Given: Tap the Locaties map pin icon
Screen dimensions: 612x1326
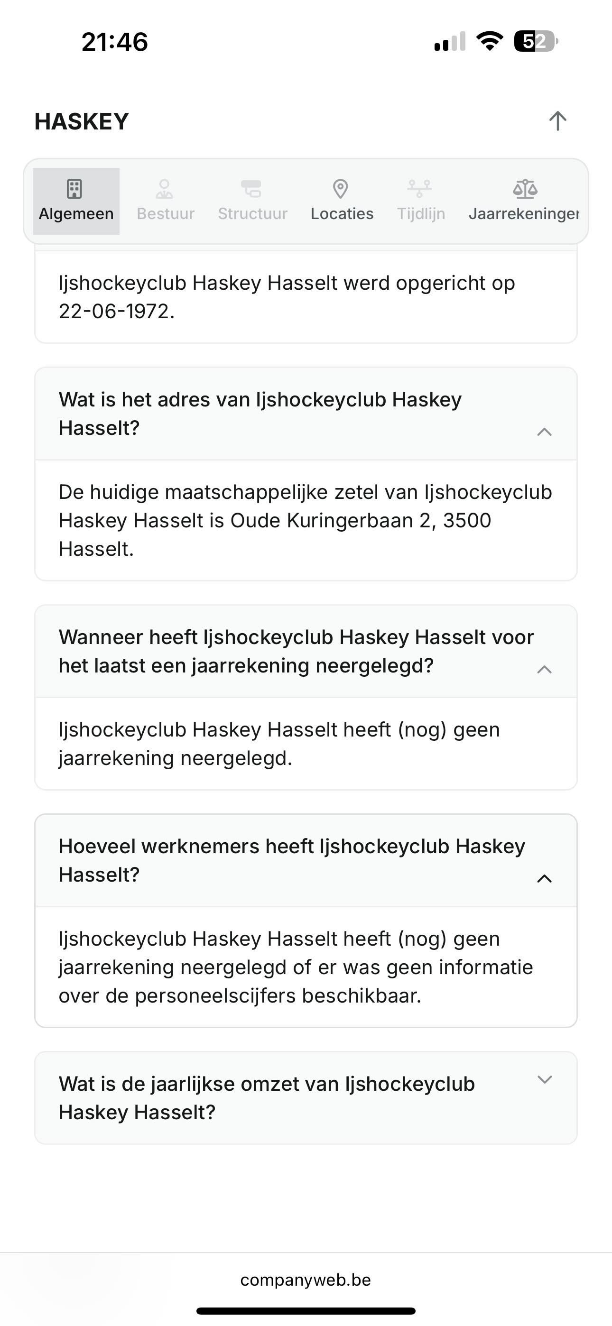Looking at the screenshot, I should 341,189.
